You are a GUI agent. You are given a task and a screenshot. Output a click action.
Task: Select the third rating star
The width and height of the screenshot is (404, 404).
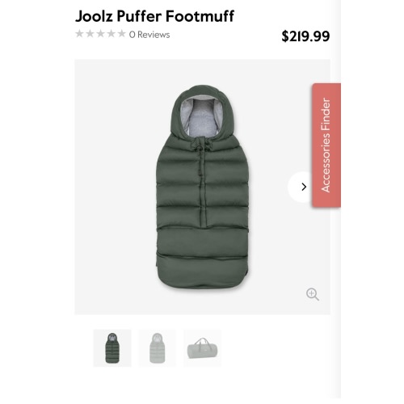tap(100, 34)
